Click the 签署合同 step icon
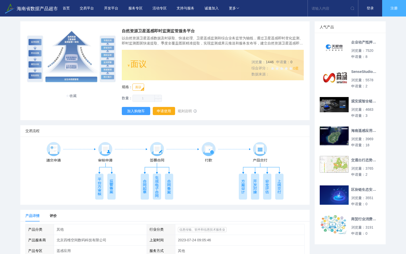 157,149
